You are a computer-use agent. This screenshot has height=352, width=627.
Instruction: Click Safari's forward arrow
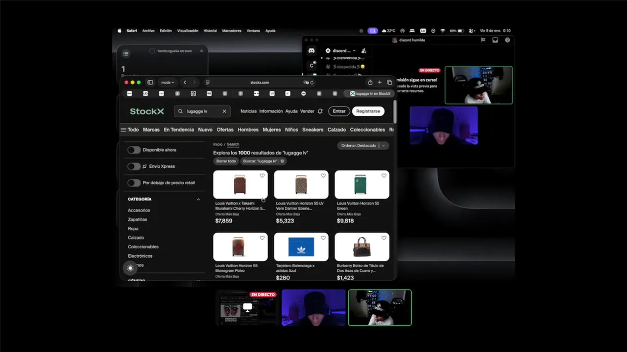[194, 83]
